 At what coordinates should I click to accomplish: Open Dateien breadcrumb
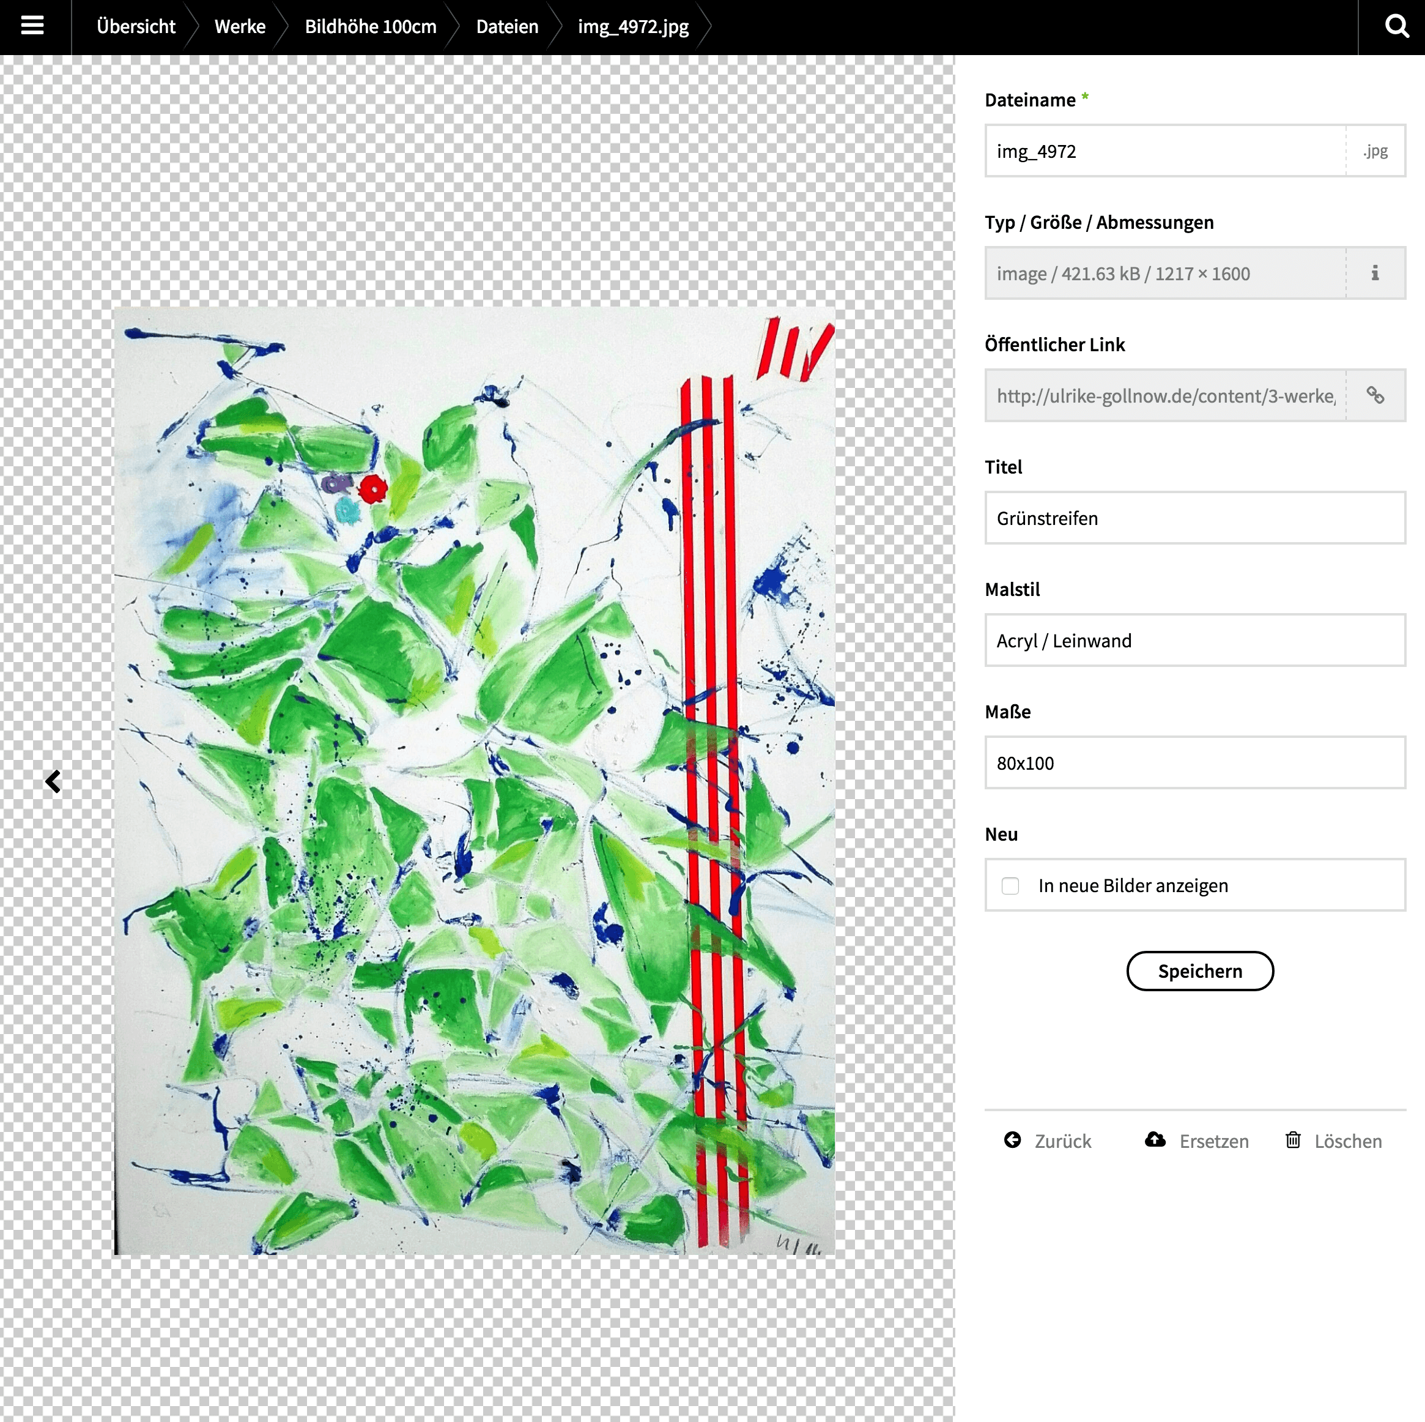[x=507, y=26]
